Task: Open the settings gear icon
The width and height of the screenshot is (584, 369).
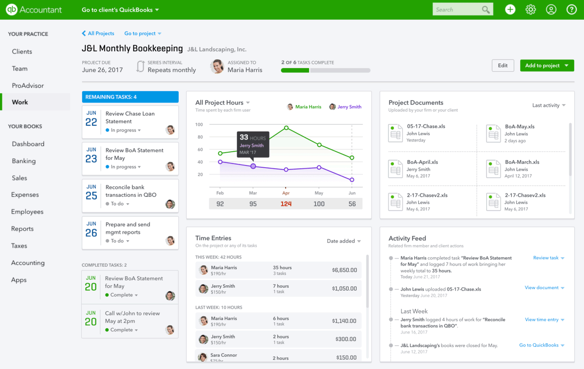Action: (530, 10)
